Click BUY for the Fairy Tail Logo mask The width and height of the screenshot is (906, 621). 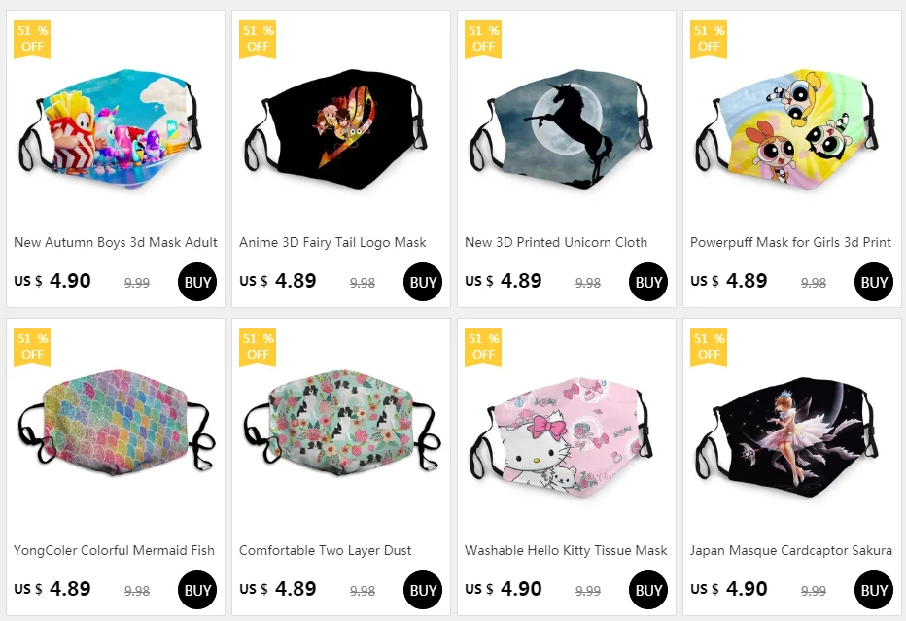pos(422,282)
